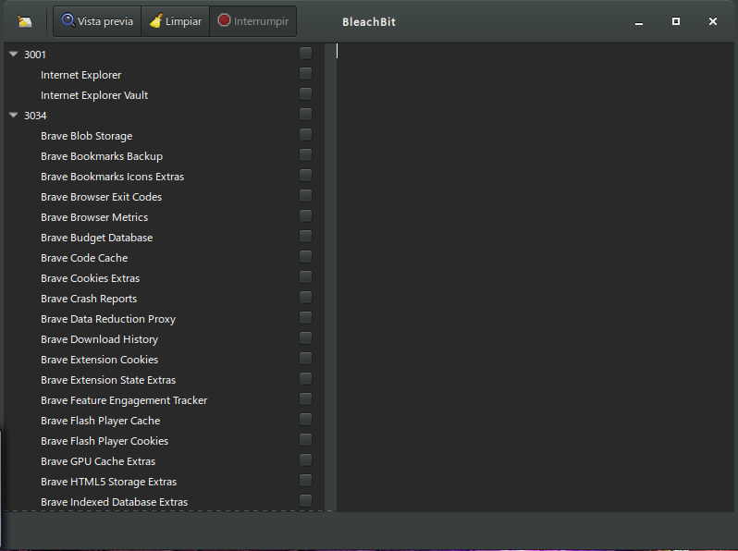Open the BleachBit application menu icon
This screenshot has height=551, width=738.
click(24, 21)
